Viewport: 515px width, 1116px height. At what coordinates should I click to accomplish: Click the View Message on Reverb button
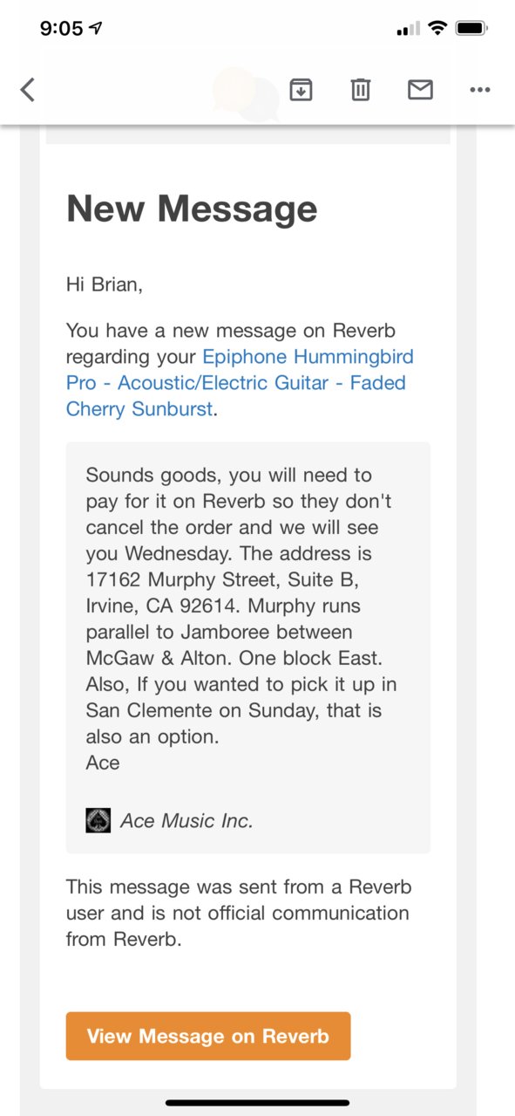(208, 1036)
